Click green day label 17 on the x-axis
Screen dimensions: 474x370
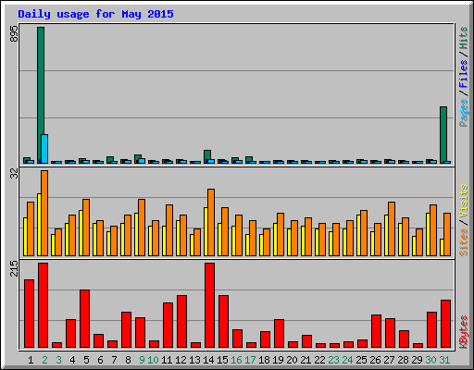[x=250, y=360]
